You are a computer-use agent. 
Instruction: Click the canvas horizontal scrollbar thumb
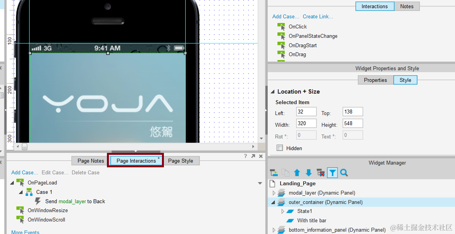tap(25, 147)
